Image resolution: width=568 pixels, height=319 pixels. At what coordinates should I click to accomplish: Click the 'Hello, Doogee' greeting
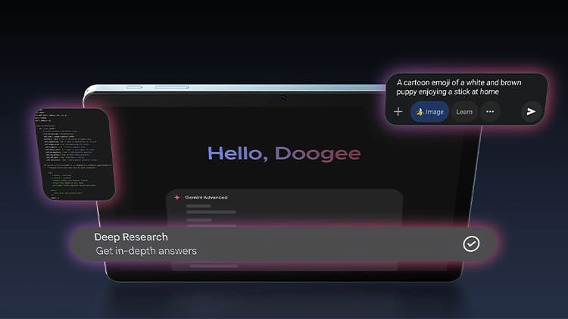coord(284,153)
